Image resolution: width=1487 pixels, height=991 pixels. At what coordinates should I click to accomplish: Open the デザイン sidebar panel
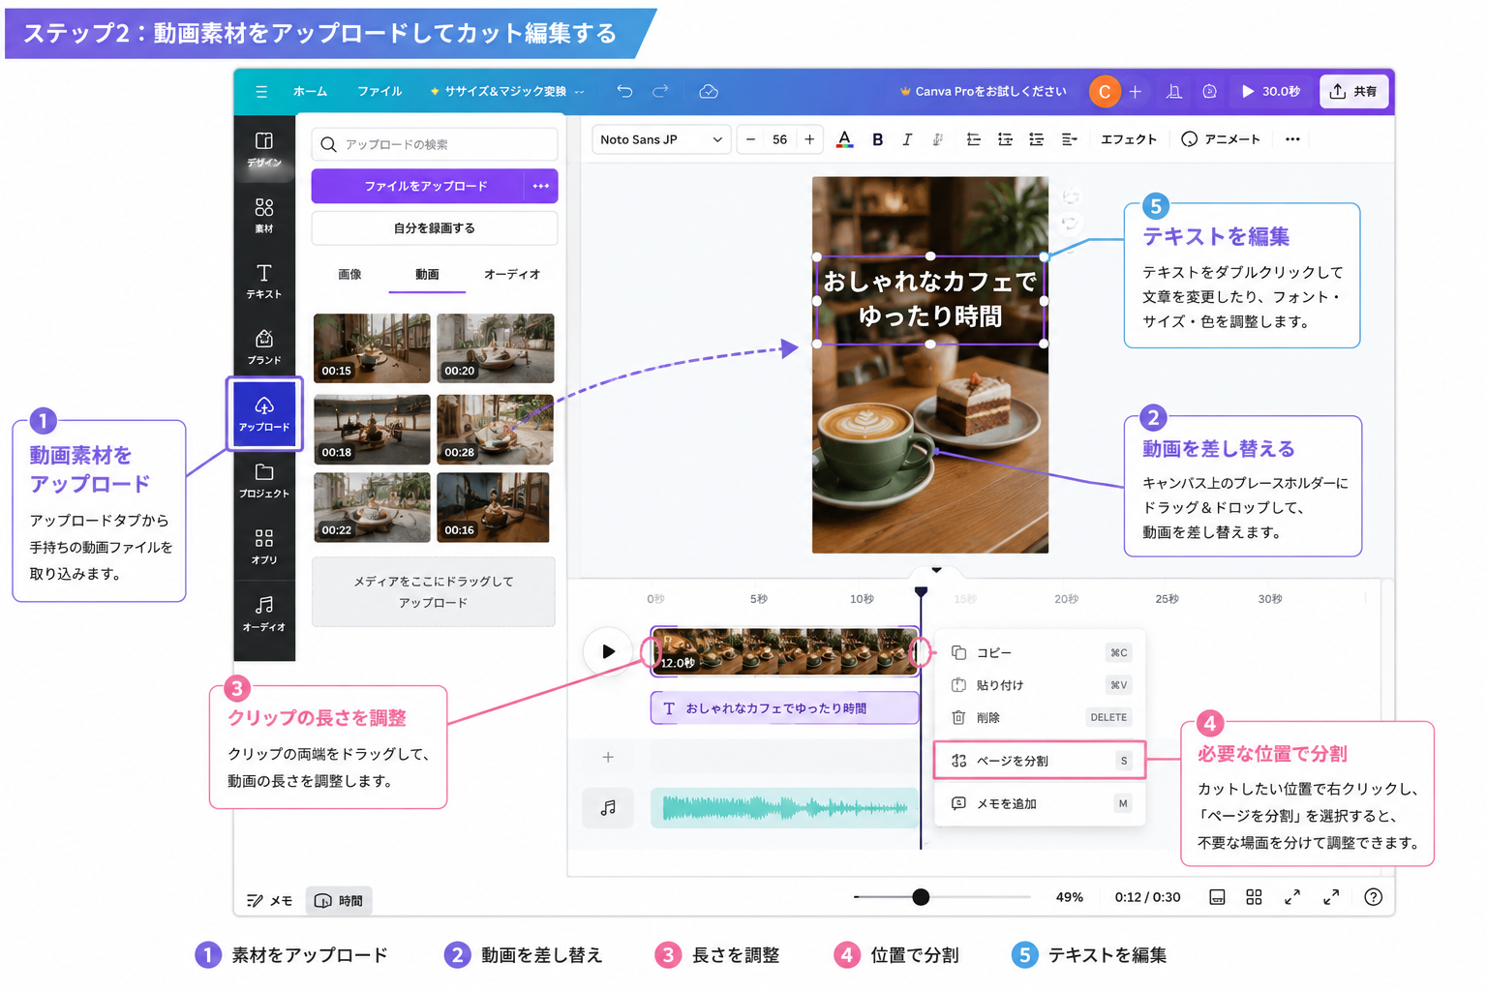click(x=264, y=149)
